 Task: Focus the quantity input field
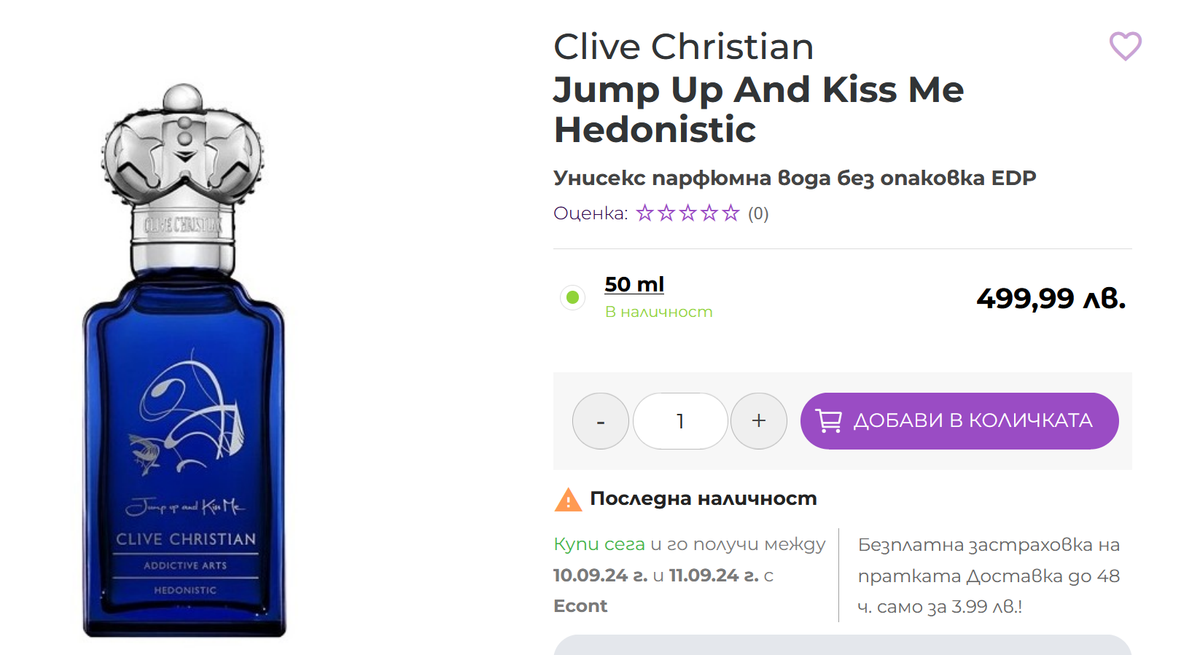(680, 421)
